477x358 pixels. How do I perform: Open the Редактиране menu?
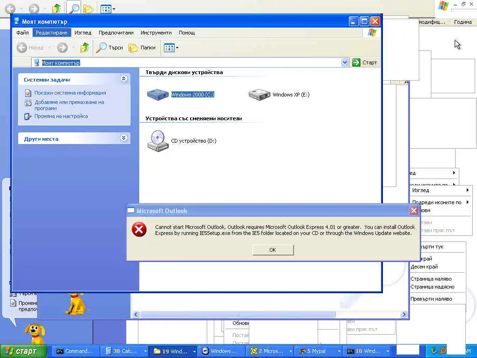pos(51,33)
